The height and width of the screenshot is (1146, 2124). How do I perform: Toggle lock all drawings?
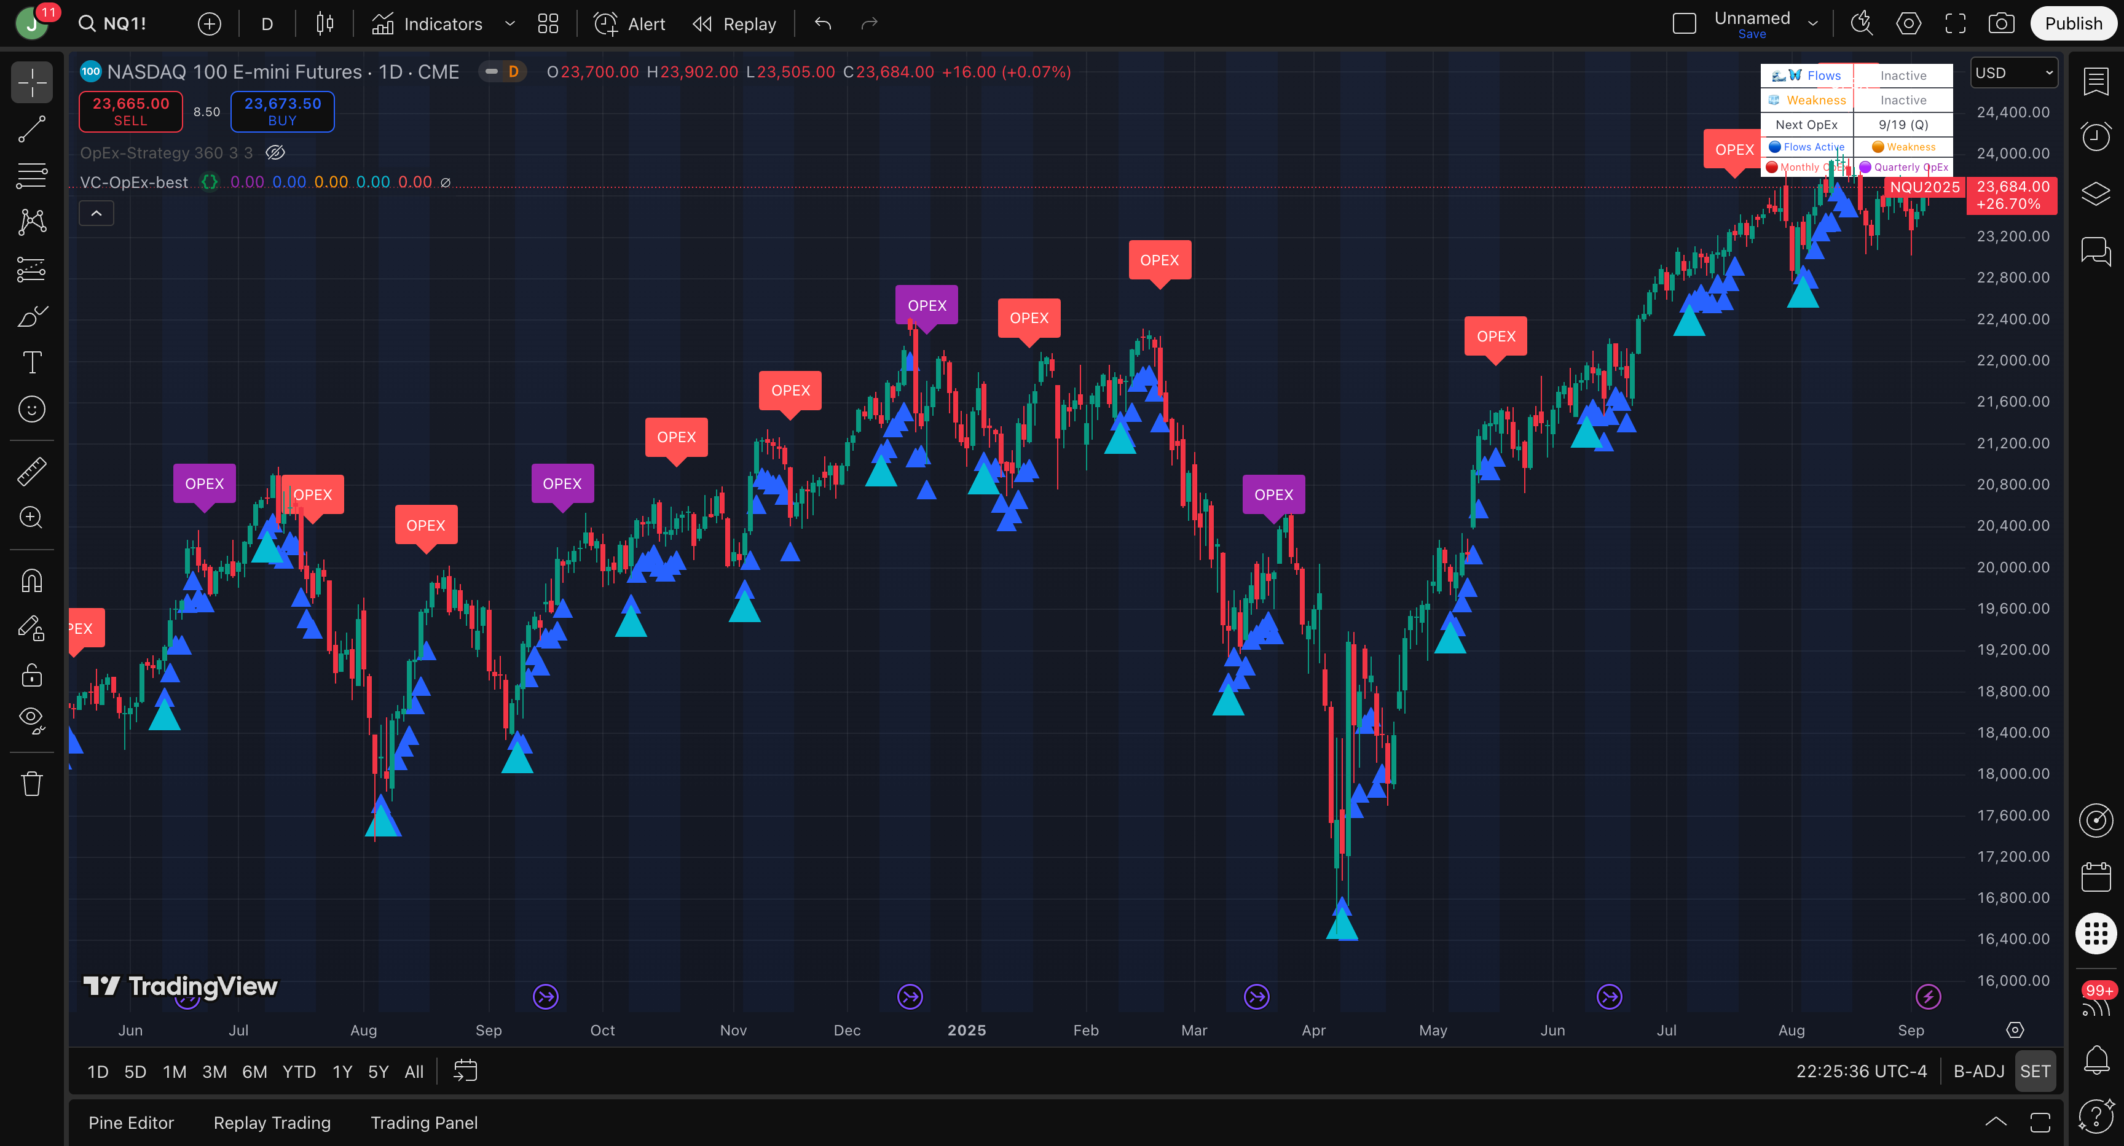[32, 676]
